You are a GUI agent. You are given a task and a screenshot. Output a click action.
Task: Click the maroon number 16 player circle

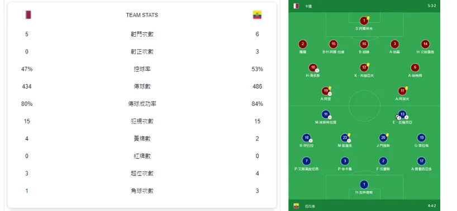click(x=364, y=44)
